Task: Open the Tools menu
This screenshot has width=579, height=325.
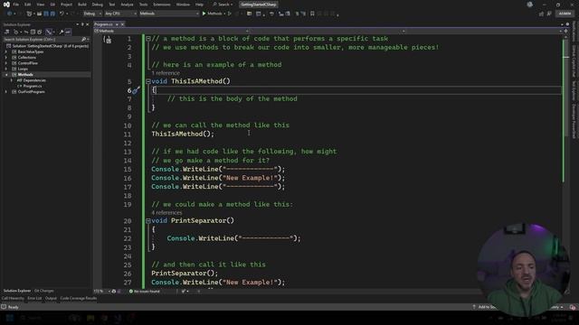Action: [143, 5]
